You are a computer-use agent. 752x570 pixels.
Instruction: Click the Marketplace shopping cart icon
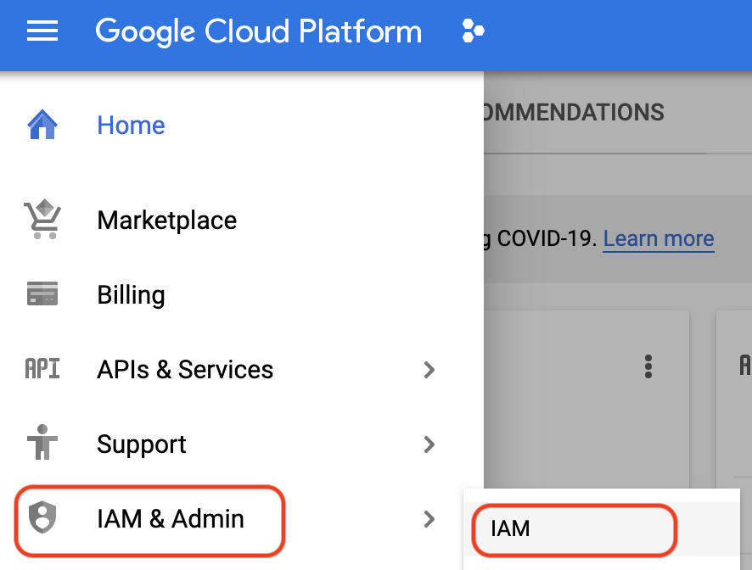click(x=42, y=219)
